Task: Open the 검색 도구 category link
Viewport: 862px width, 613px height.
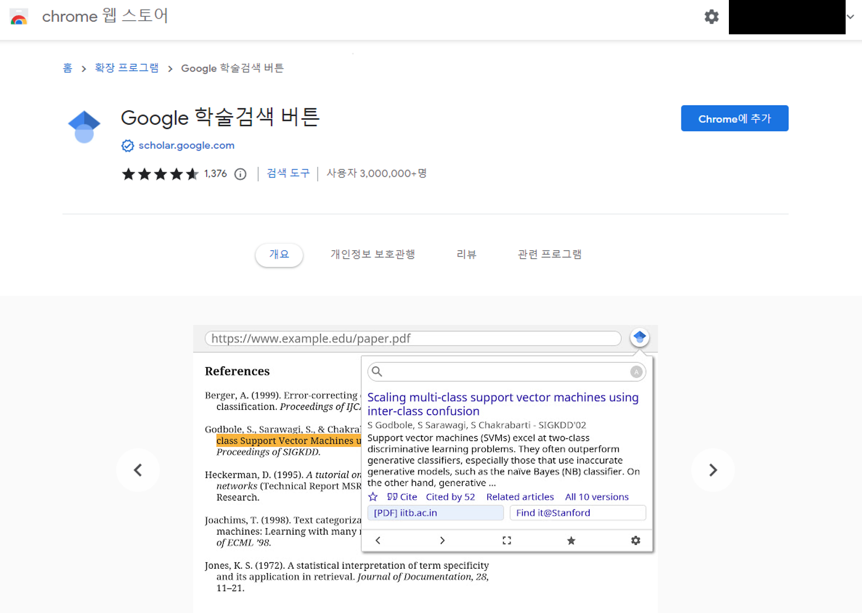Action: (x=288, y=173)
